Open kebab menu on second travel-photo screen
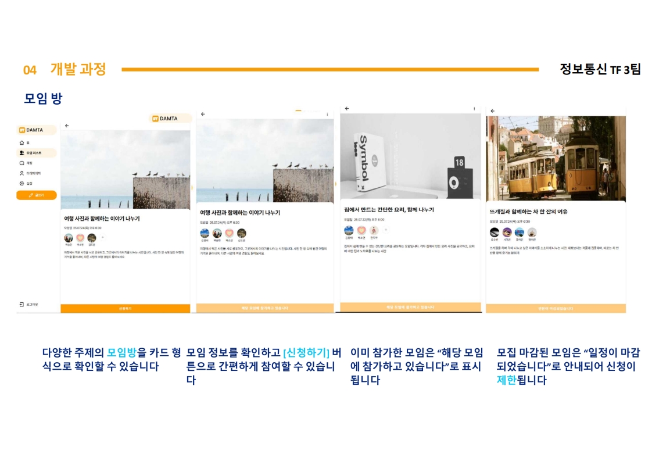The width and height of the screenshot is (652, 461). 327,114
